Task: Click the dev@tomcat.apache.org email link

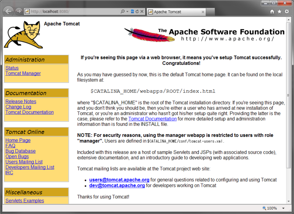Action: 117,185
